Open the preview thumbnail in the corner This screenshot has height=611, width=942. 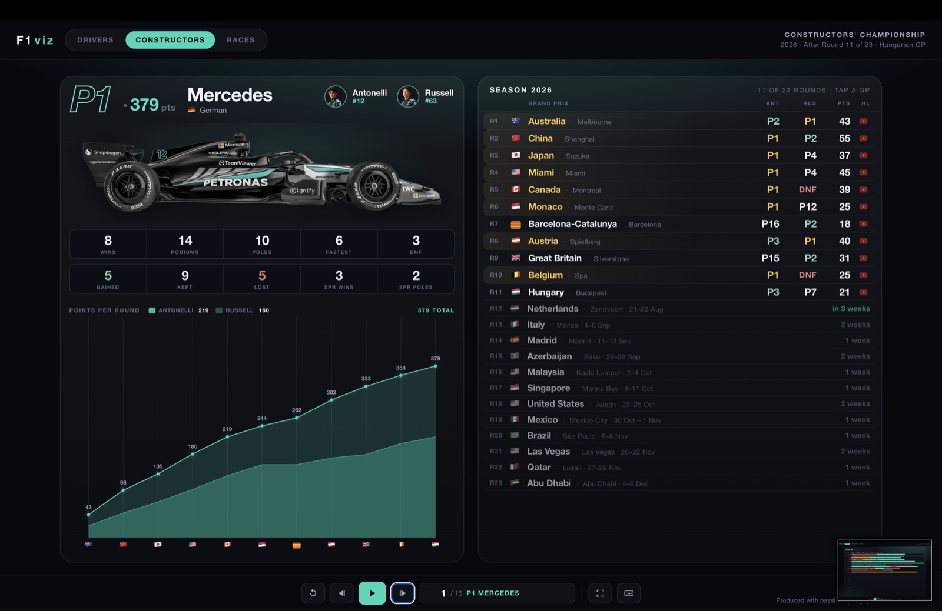click(x=884, y=570)
